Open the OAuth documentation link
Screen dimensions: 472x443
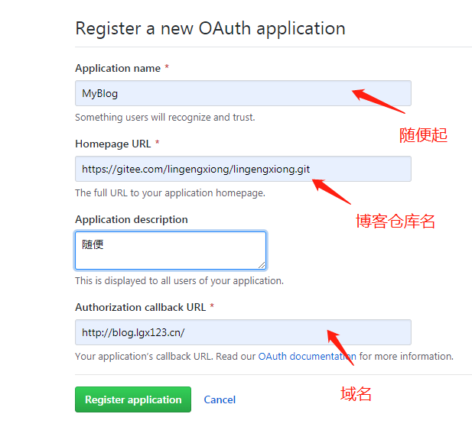coord(307,356)
